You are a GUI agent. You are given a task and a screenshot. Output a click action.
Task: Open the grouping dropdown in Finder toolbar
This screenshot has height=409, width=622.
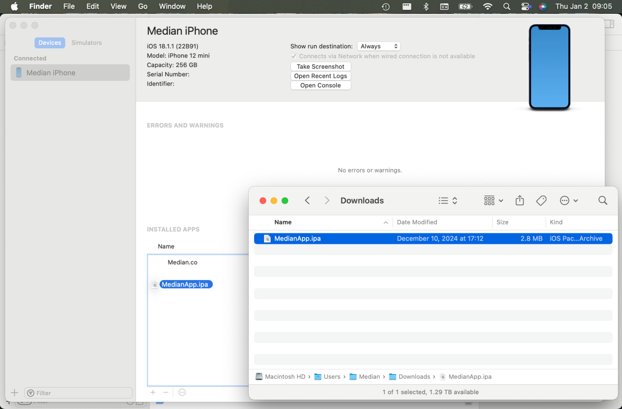492,200
